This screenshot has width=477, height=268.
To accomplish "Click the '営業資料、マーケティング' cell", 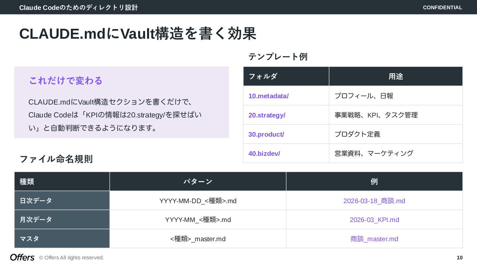I will pos(396,153).
